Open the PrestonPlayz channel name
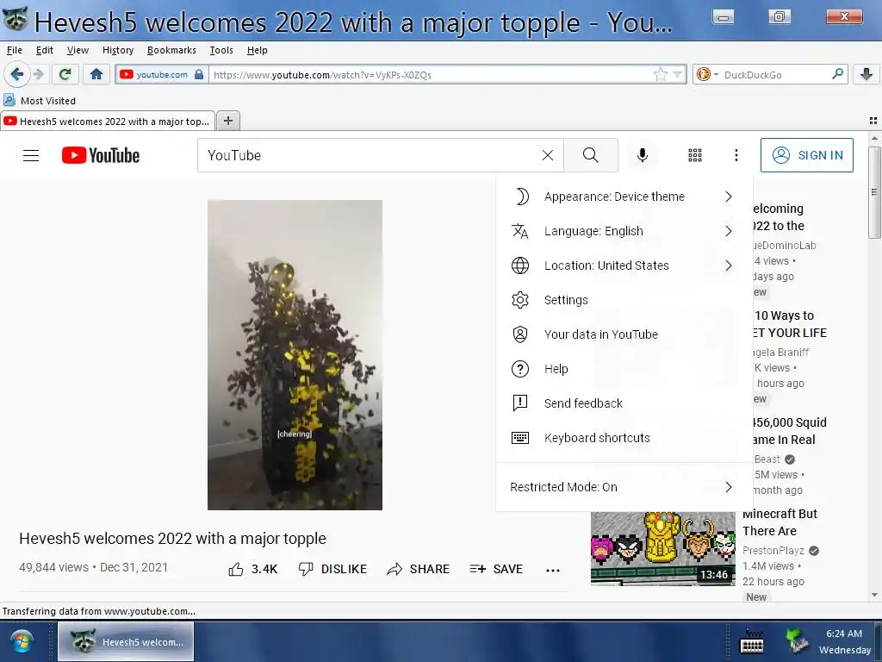Viewport: 882px width, 662px height. click(773, 551)
